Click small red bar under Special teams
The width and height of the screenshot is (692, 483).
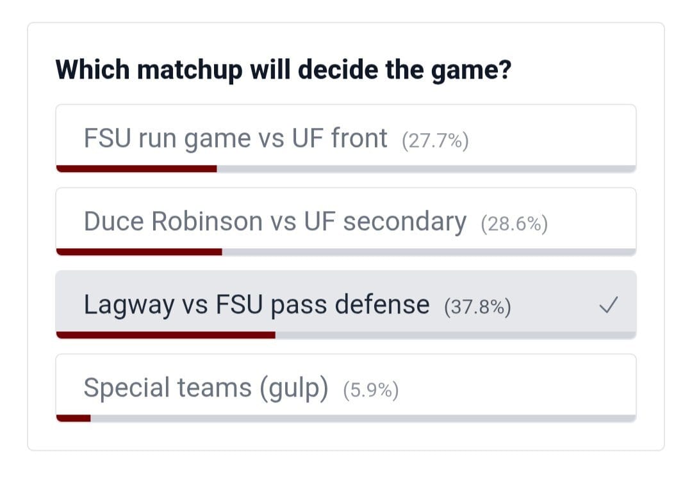coord(73,418)
